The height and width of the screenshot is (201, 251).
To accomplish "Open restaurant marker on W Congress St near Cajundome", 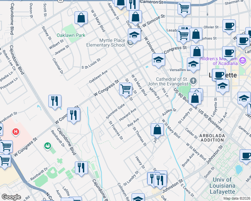I will 73,116.
